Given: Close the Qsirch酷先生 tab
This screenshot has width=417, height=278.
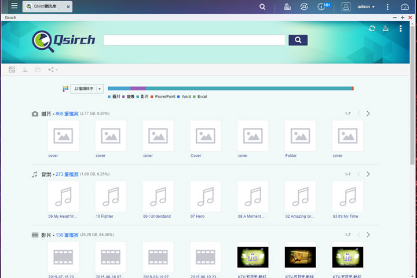Looking at the screenshot, I should (x=68, y=7).
